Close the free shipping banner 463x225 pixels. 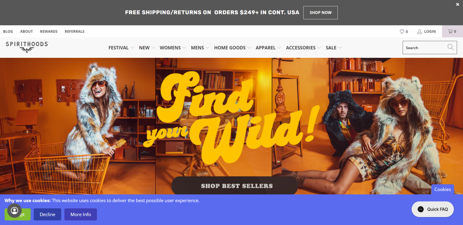click(458, 4)
